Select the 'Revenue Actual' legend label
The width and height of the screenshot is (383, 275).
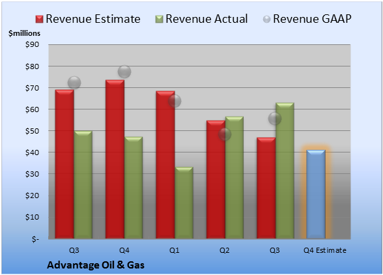[206, 19]
